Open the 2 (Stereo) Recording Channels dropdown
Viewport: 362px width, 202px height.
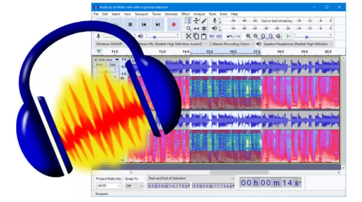231,44
